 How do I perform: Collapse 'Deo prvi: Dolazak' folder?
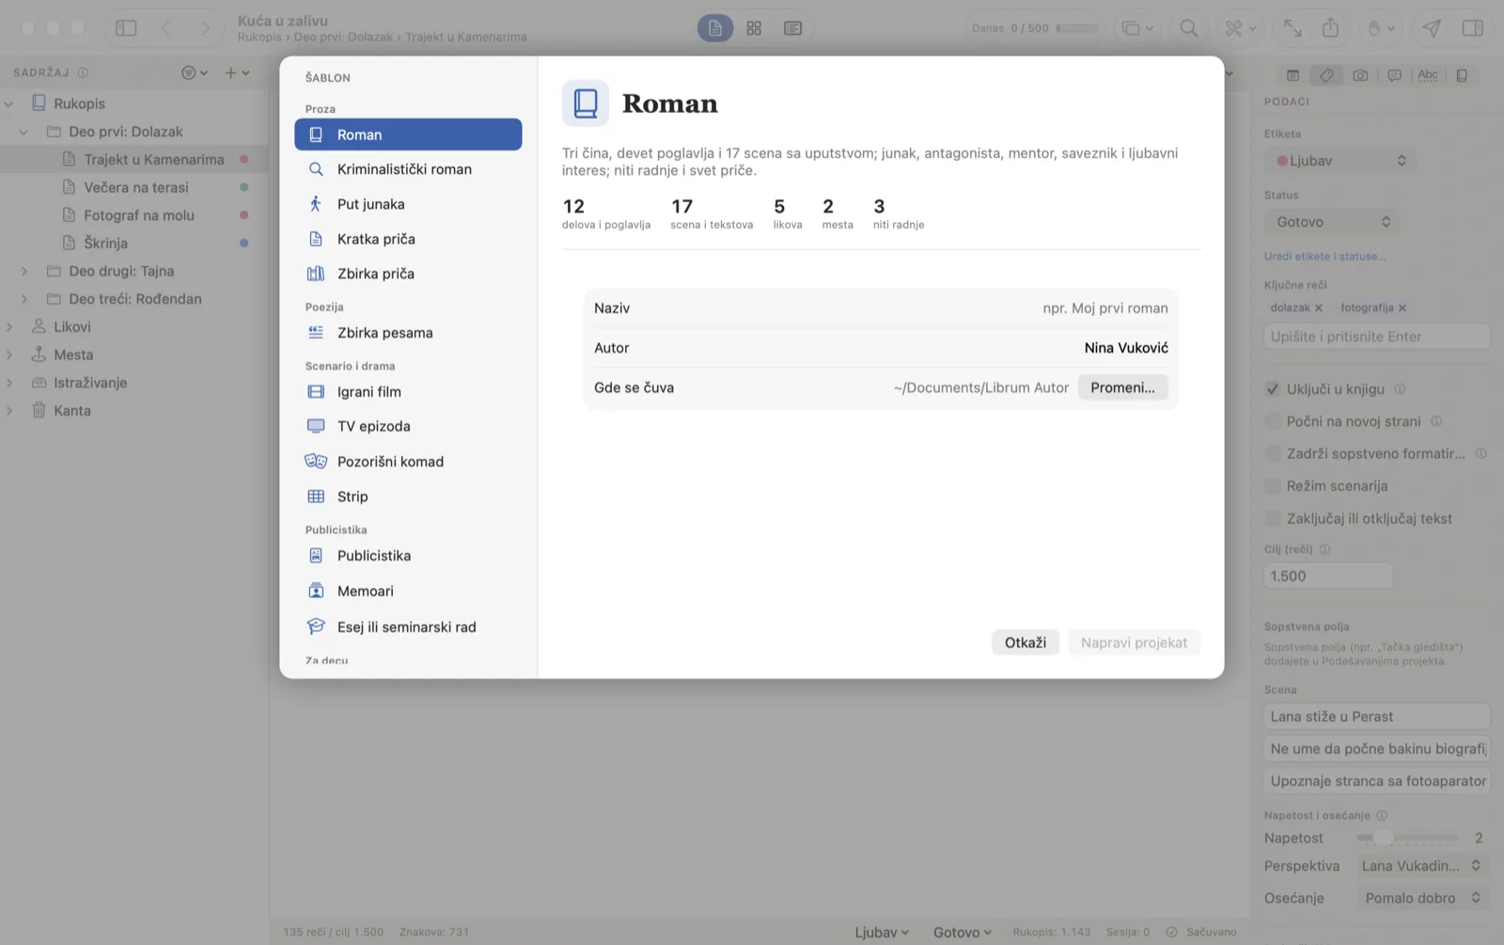[24, 132]
